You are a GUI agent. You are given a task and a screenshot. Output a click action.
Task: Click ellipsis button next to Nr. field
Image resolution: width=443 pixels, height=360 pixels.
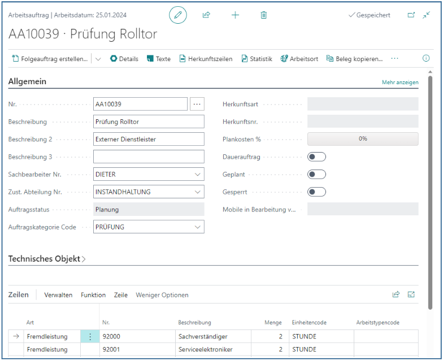197,104
